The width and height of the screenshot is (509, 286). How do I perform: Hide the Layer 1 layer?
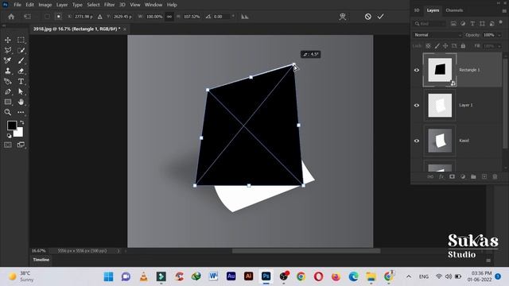417,106
